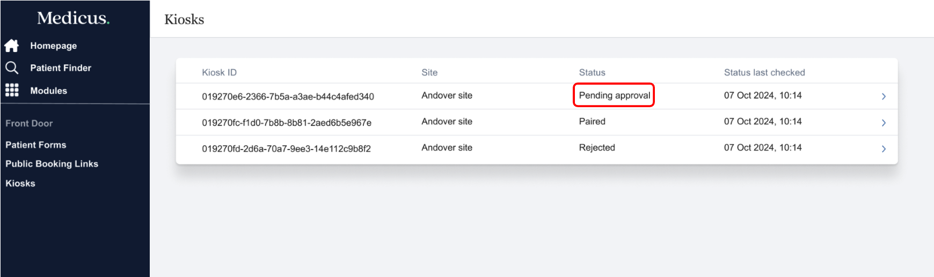This screenshot has width=934, height=277.
Task: Open Public Booking Links
Action: tap(52, 164)
